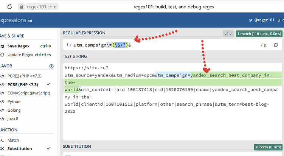
Task: Open the flavor help question mark icon
Action: click(51, 66)
